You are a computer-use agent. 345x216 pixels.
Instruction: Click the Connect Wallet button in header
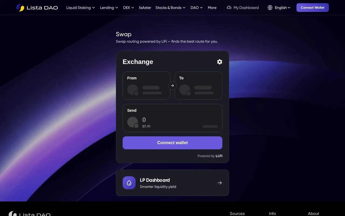tap(313, 8)
